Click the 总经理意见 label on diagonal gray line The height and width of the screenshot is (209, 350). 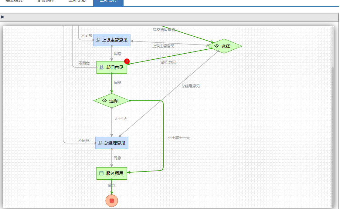(x=191, y=86)
